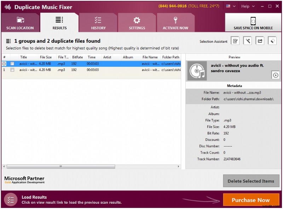Use the eraser Selection Assistant icon
The width and height of the screenshot is (283, 209).
pos(271,41)
